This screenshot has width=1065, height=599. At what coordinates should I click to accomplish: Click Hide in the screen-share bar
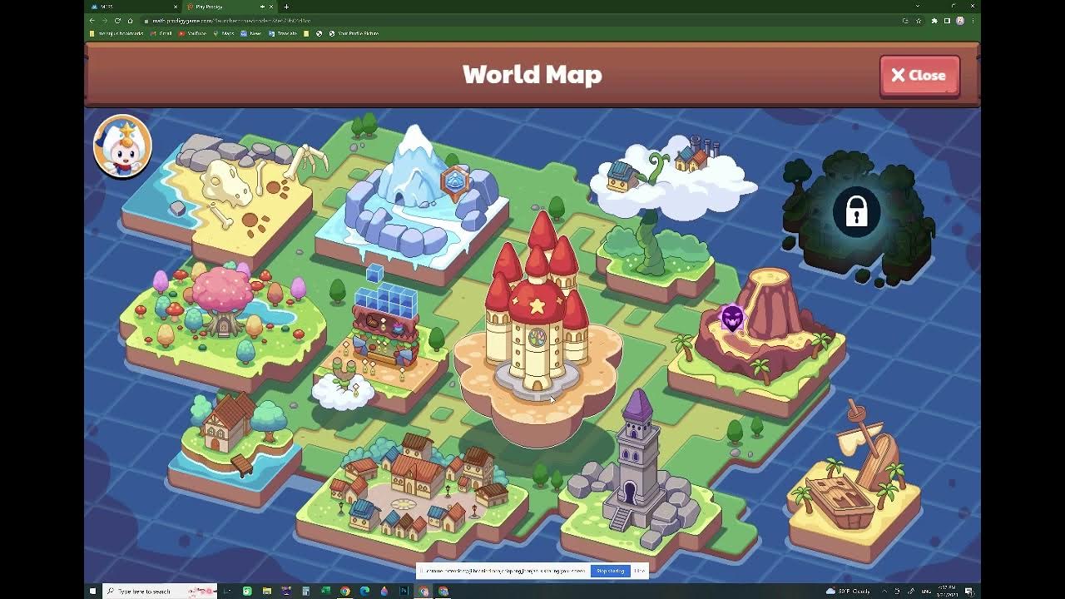coord(639,571)
